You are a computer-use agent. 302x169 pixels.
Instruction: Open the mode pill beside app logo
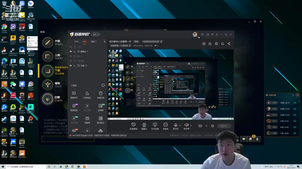click(x=96, y=35)
